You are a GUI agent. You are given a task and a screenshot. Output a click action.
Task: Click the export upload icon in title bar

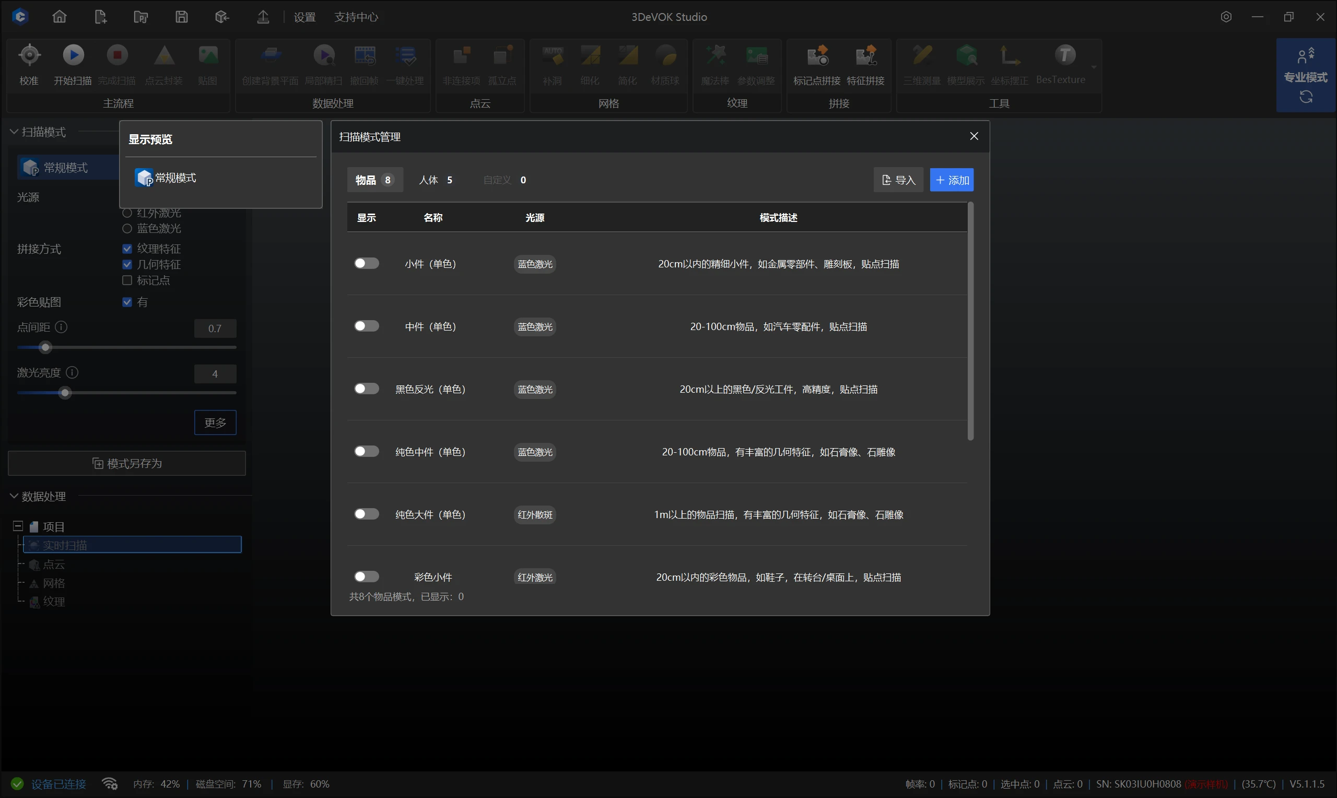[263, 17]
